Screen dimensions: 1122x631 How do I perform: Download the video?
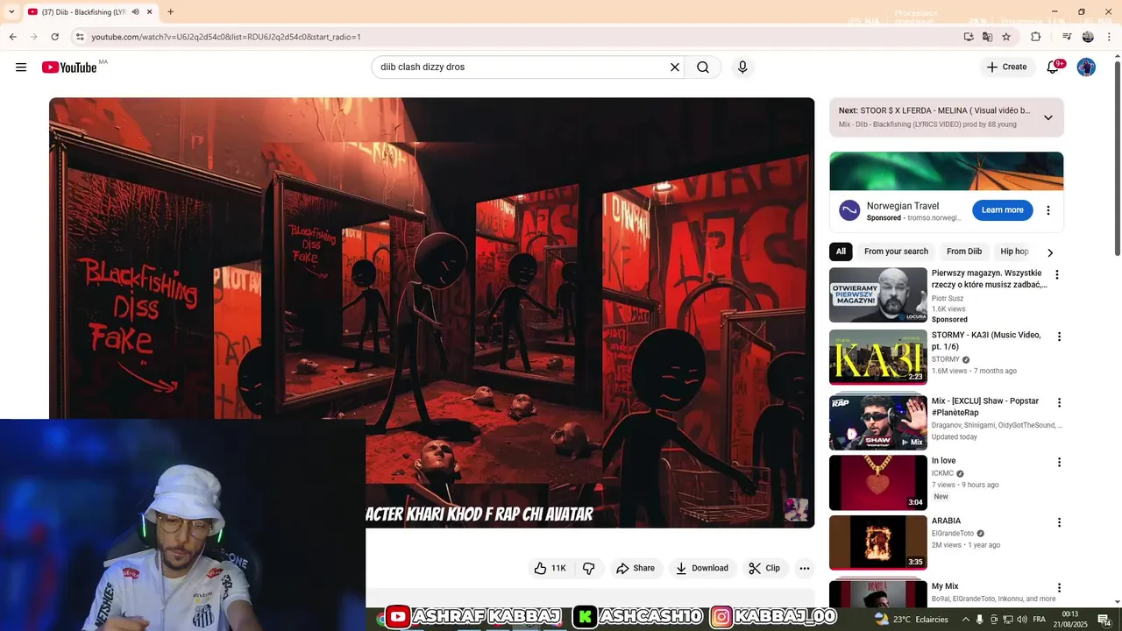coord(702,568)
